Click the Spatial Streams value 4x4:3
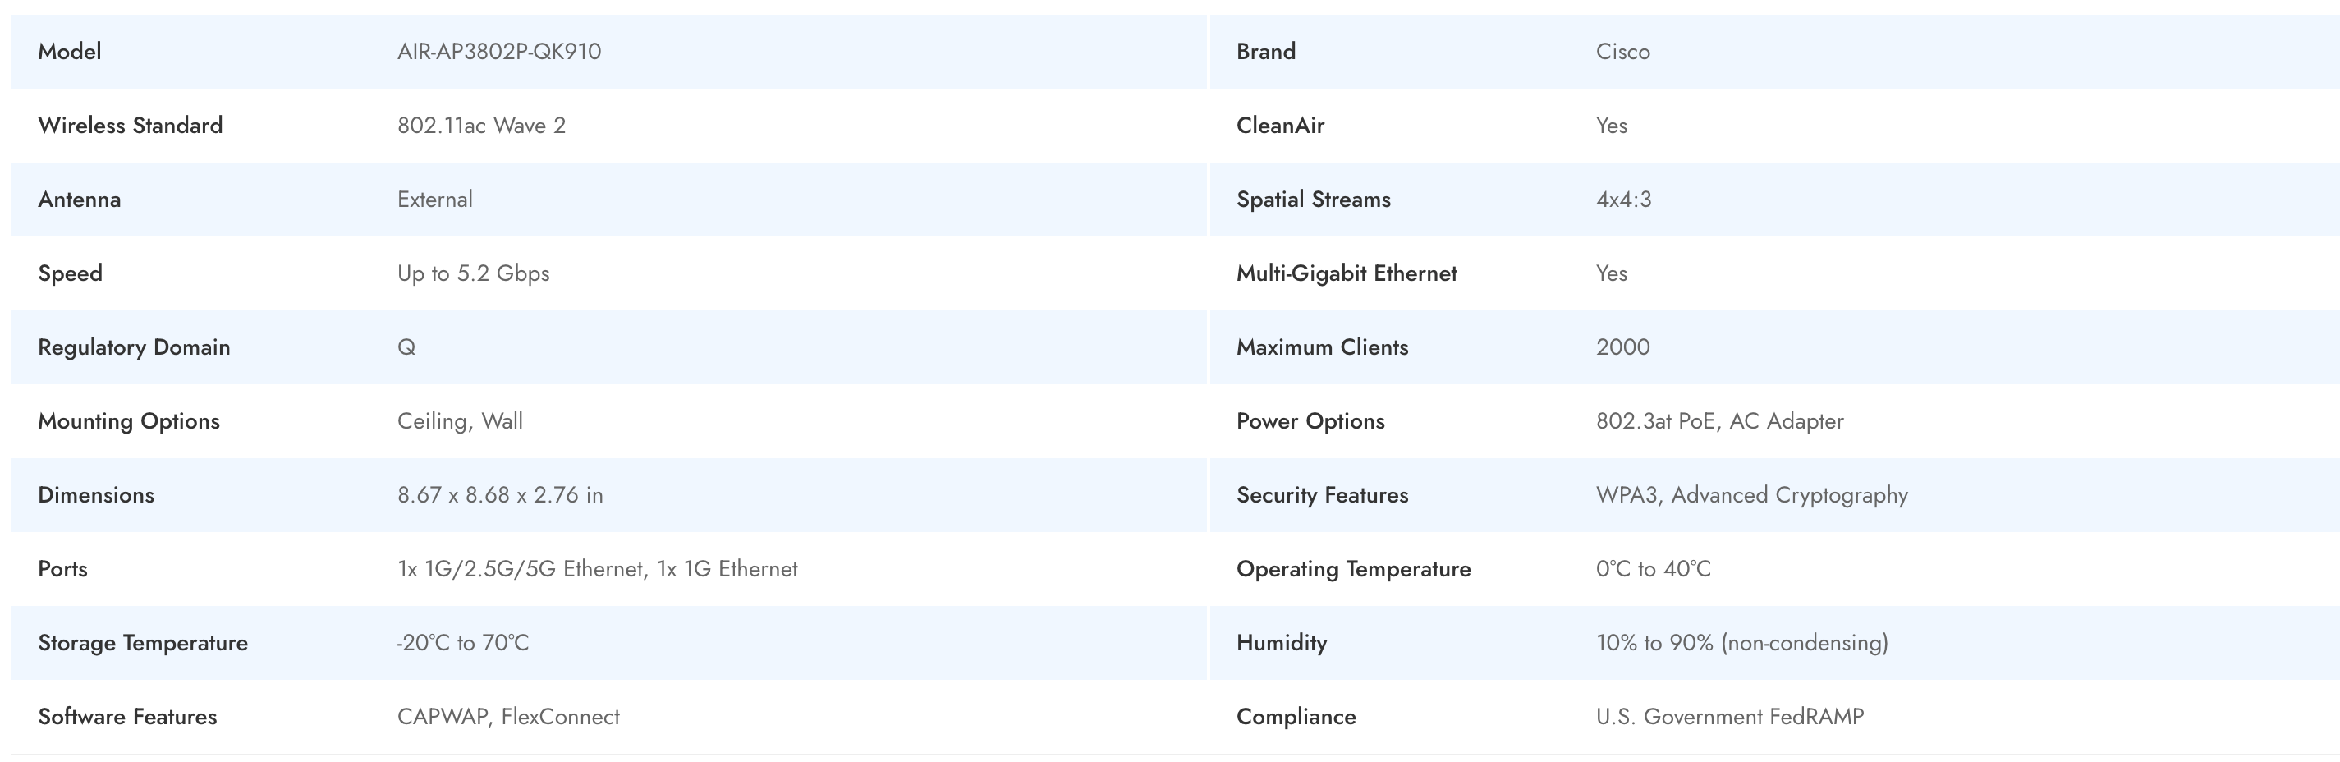The height and width of the screenshot is (762, 2340). (1623, 200)
